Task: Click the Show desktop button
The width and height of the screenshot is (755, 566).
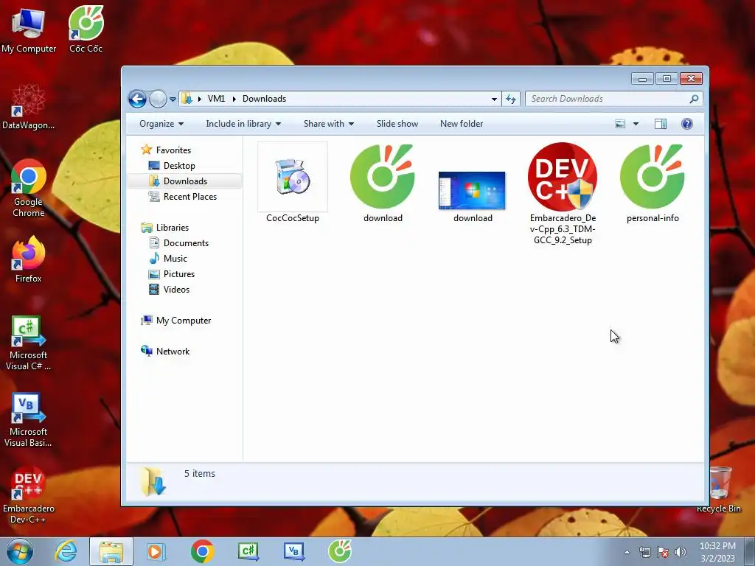Action: [749, 551]
